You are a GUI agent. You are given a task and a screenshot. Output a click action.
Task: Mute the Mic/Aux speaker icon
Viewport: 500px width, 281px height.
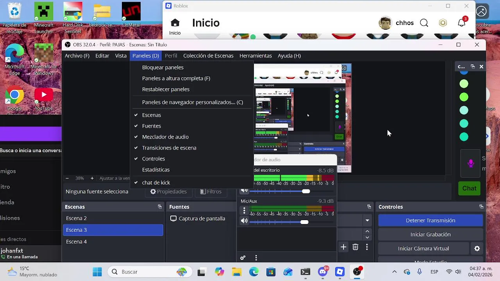point(244,221)
